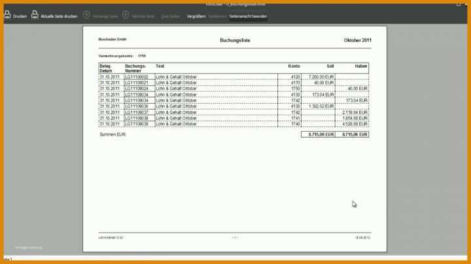Click the Haben amount in Konto 1740 row
471x264 pixels.
[355, 124]
